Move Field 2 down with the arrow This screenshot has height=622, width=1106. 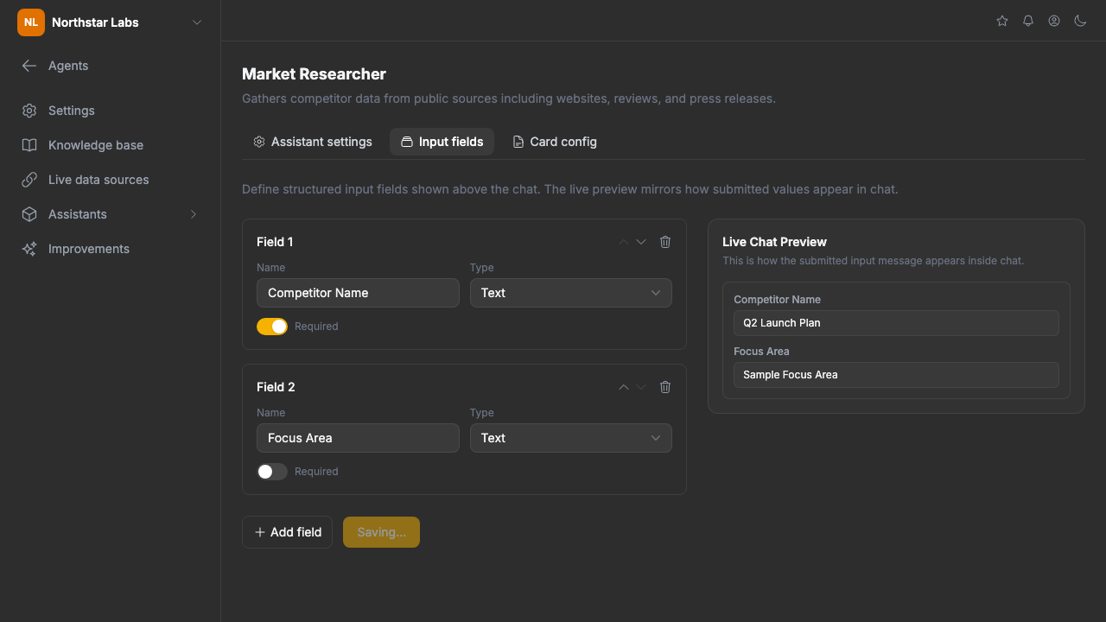pos(641,387)
